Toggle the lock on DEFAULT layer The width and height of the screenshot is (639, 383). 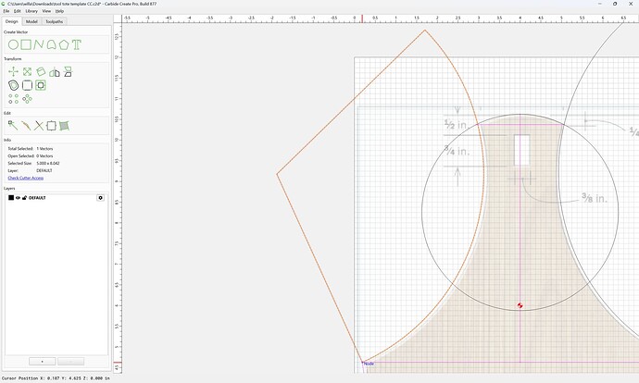(24, 198)
